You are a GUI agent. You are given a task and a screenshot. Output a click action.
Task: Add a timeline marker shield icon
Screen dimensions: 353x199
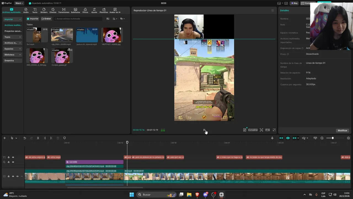pyautogui.click(x=65, y=138)
